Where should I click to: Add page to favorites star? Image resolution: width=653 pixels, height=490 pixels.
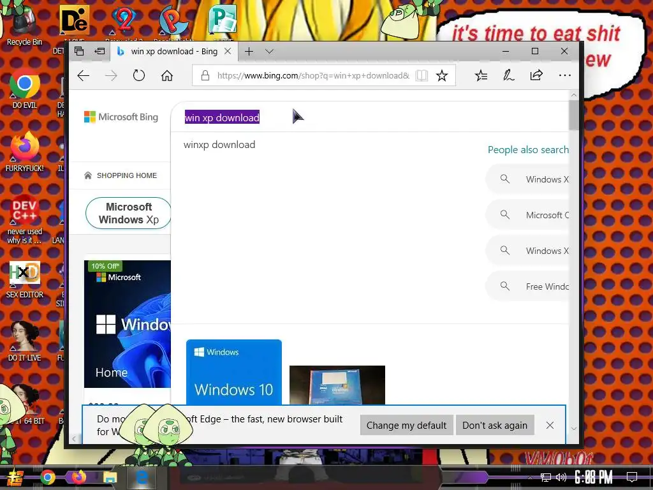coord(442,75)
